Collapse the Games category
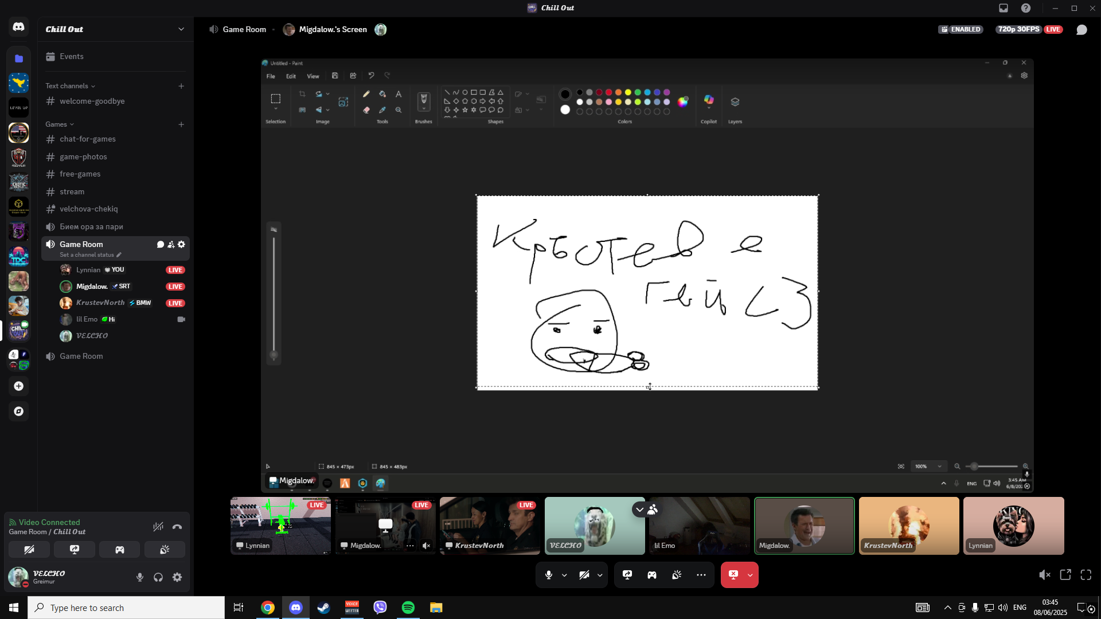 tap(60, 124)
